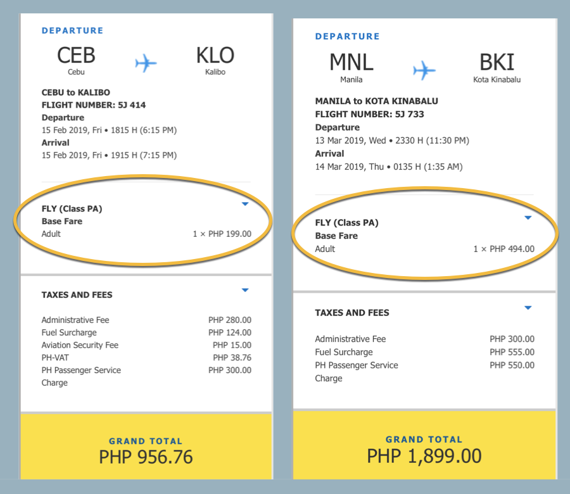Click the airplane icon between MNL and BKI
Screen dimensions: 570x494
point(424,70)
